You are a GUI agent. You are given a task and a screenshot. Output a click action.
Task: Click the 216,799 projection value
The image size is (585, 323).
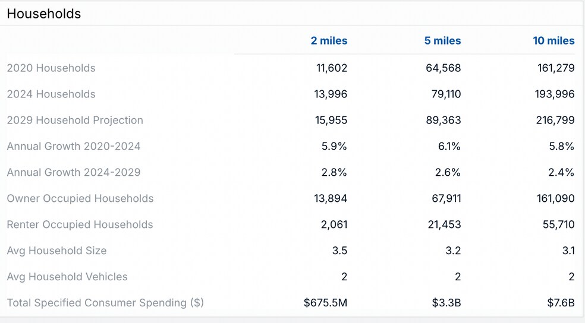555,121
